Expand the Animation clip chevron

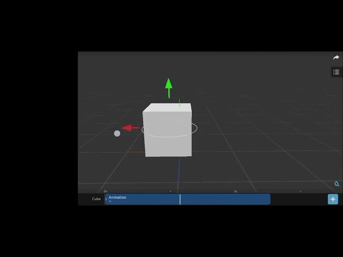point(106,199)
